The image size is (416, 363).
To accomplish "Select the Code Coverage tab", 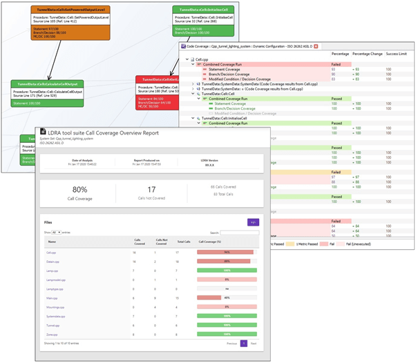I will tap(249, 46).
